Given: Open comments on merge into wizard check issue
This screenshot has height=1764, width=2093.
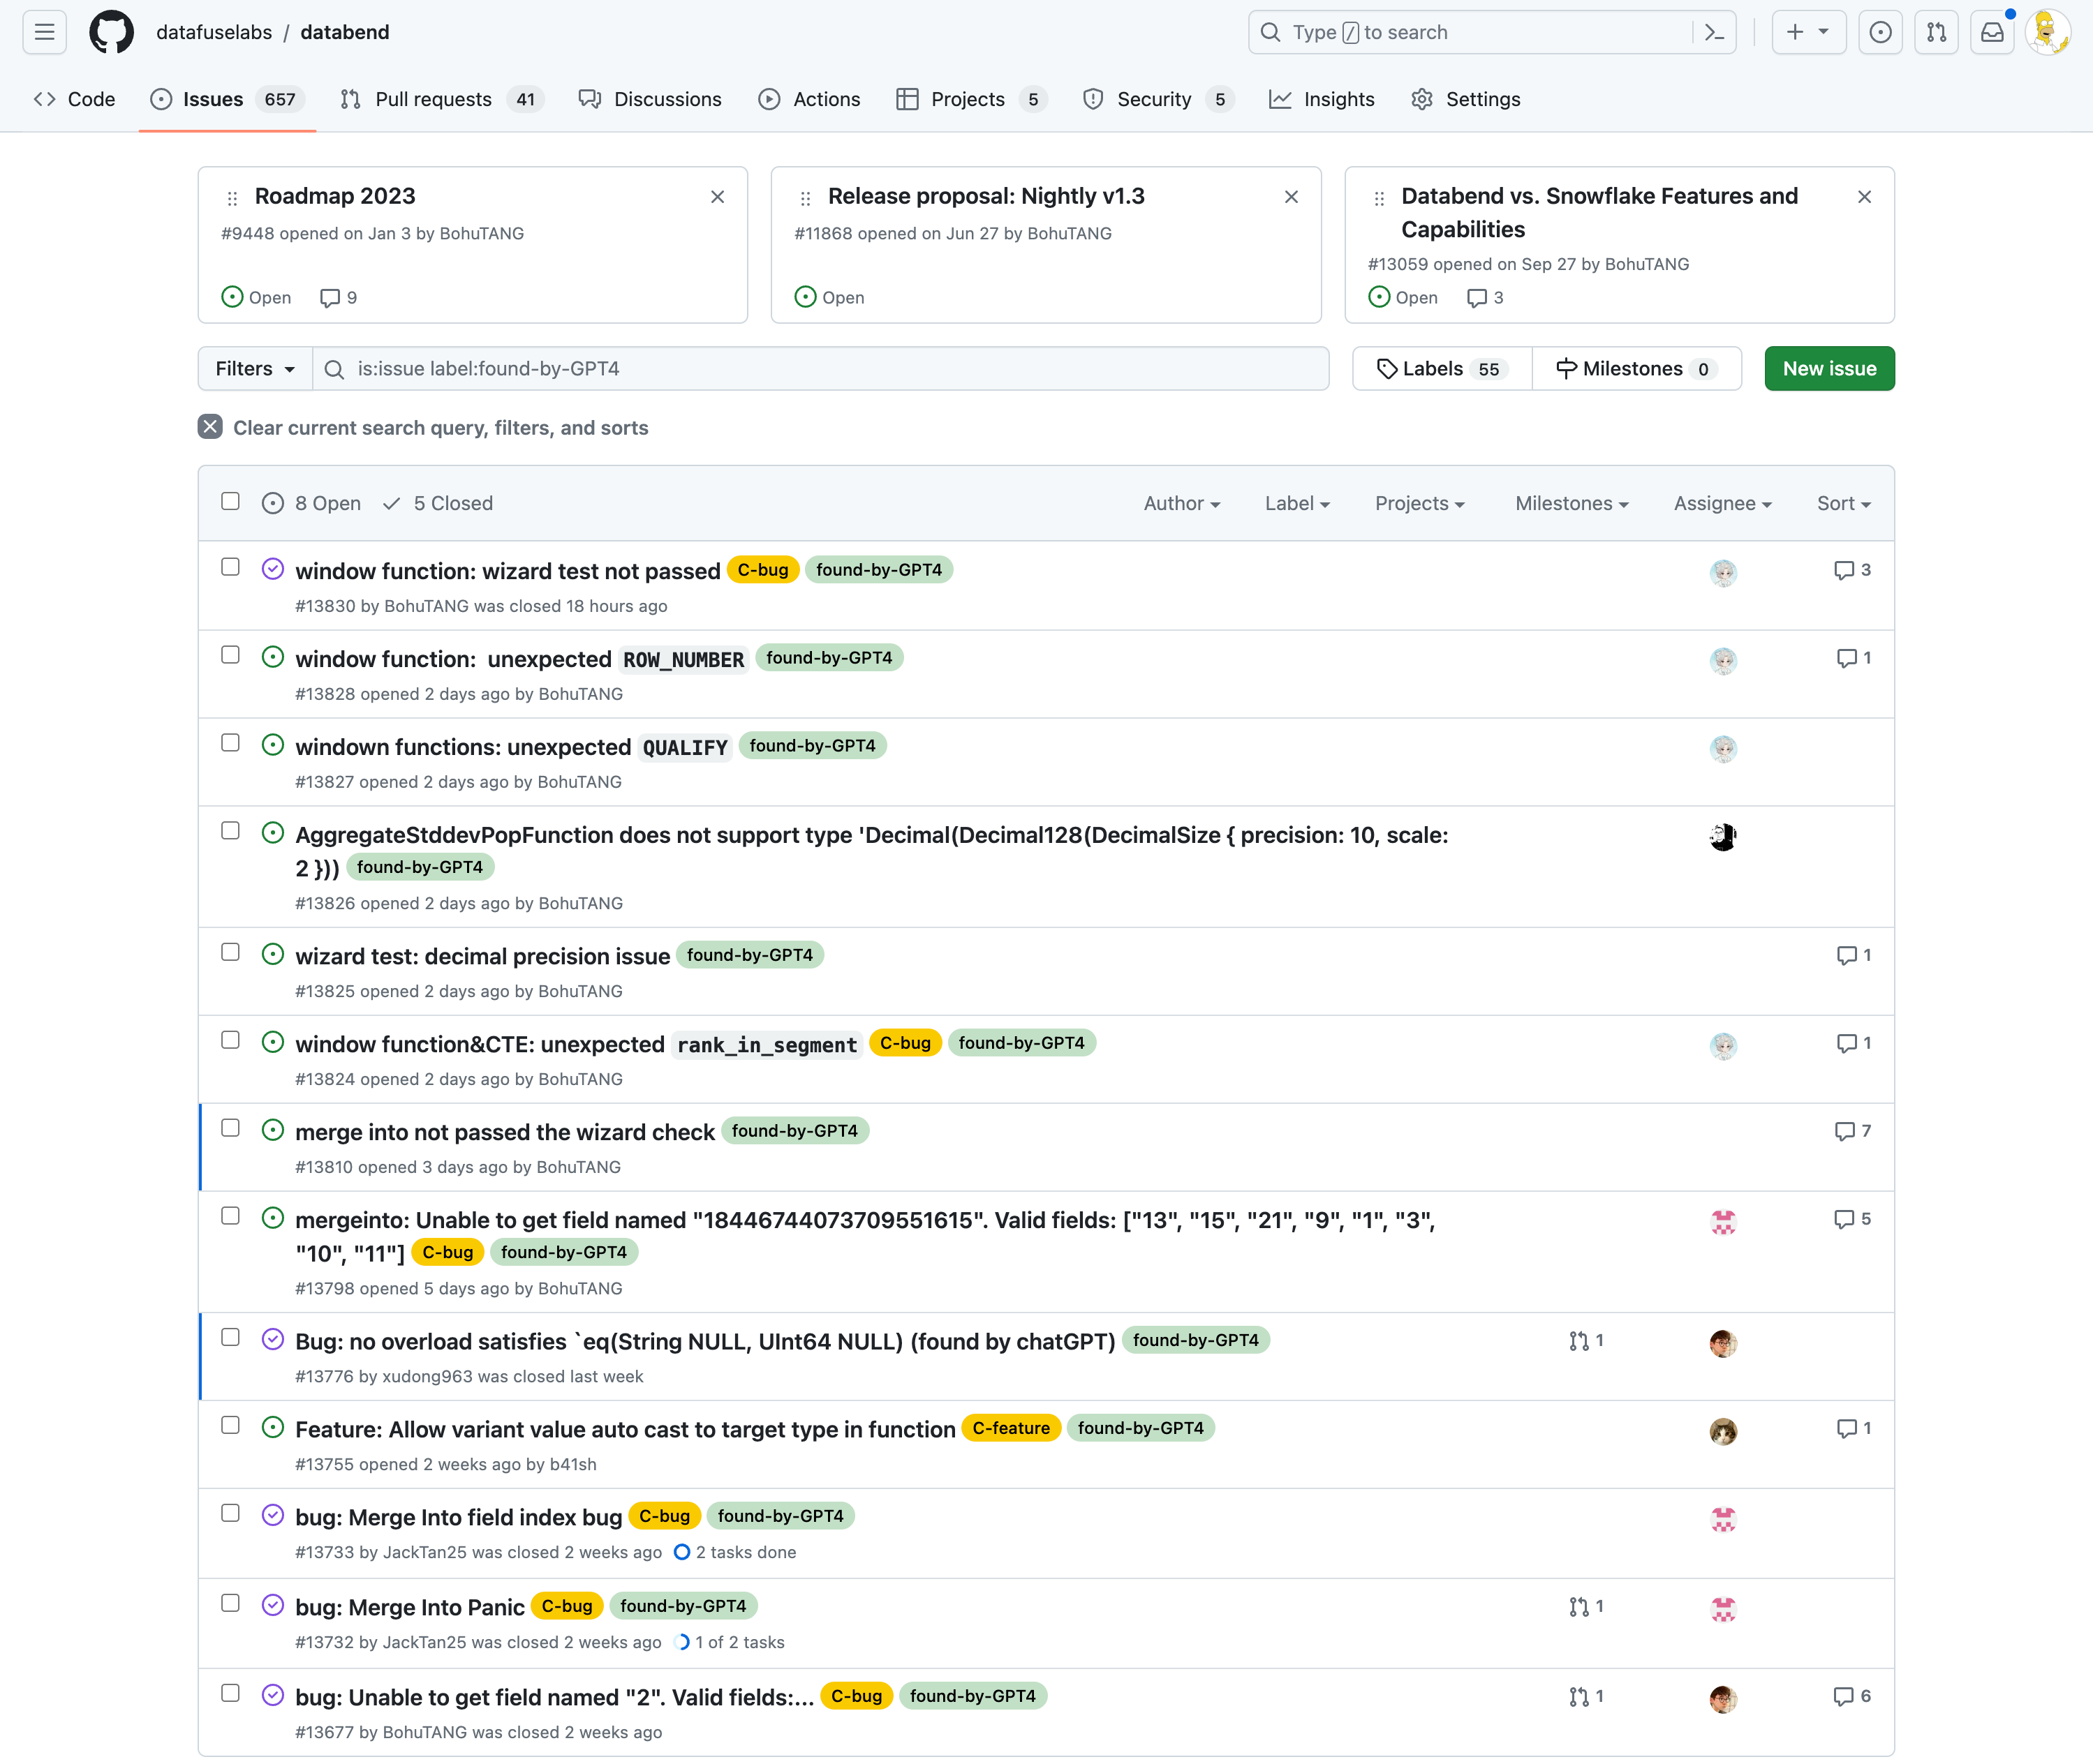Looking at the screenshot, I should [1852, 1131].
